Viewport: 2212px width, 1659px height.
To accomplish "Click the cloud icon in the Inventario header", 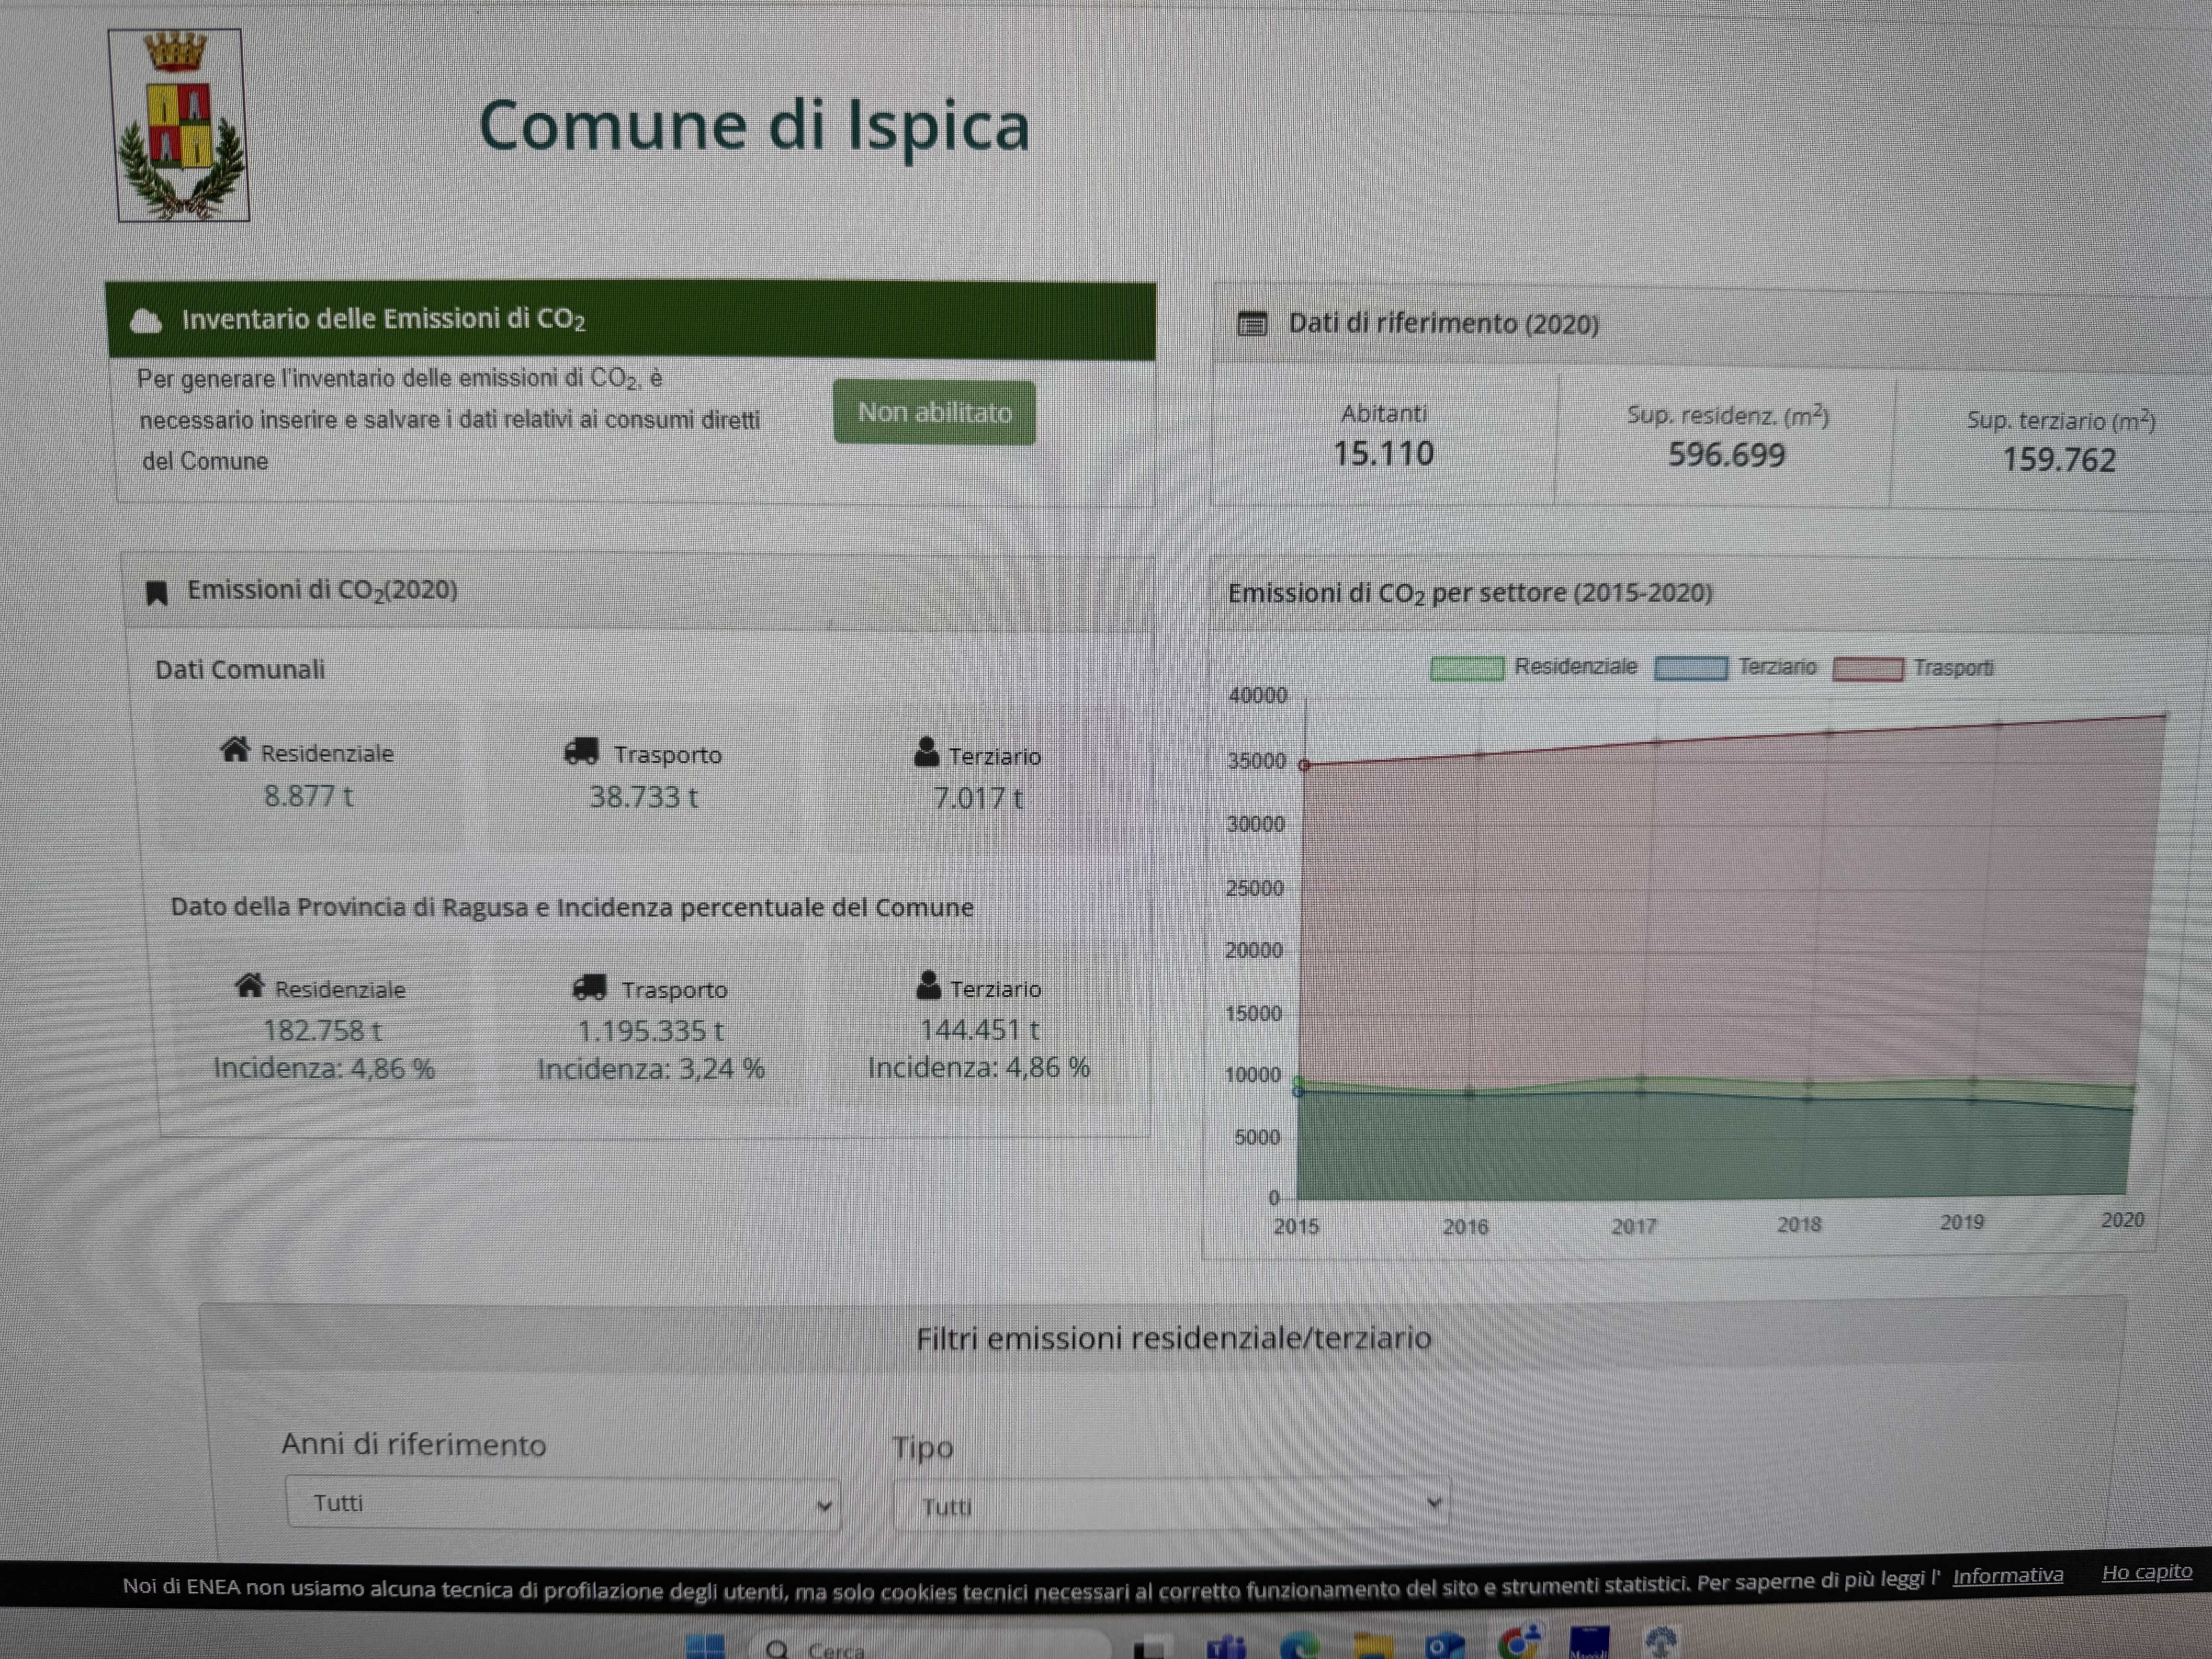I will click(146, 321).
